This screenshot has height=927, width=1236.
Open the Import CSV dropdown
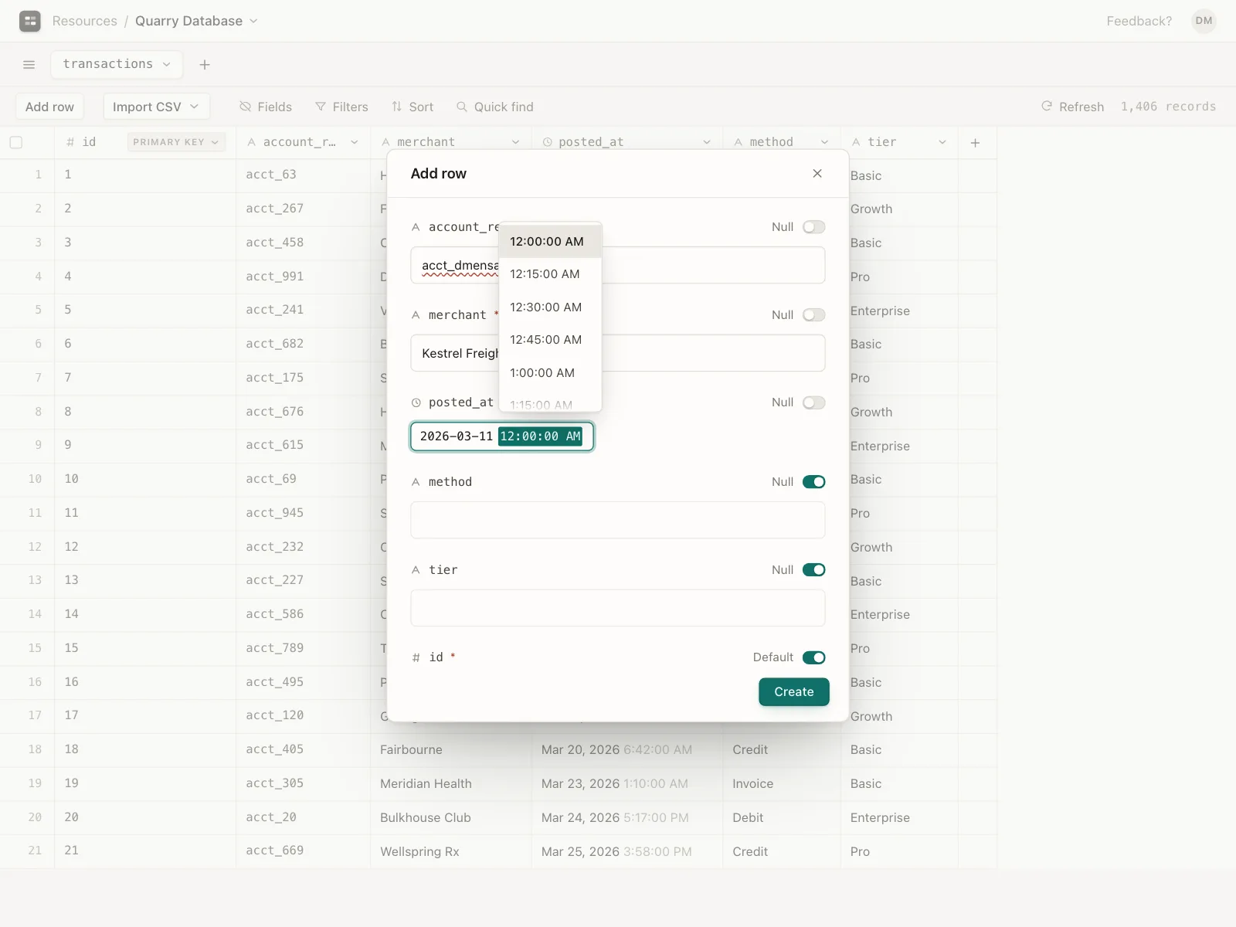[157, 107]
